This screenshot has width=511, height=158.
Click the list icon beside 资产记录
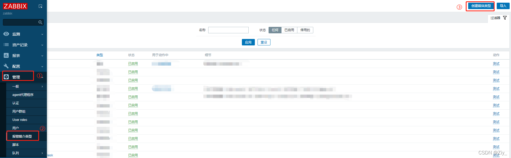coord(6,45)
